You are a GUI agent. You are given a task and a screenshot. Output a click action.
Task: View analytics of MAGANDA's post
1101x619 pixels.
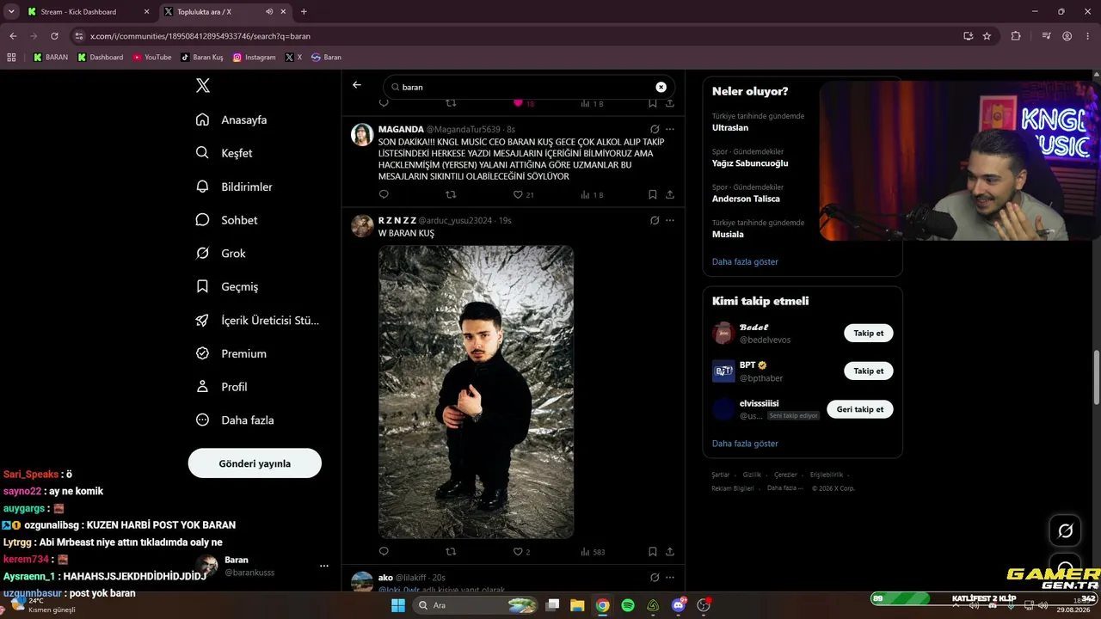click(592, 195)
